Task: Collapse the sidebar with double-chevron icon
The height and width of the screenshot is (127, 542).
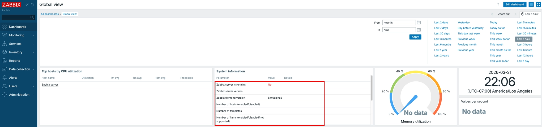Action: (27, 5)
